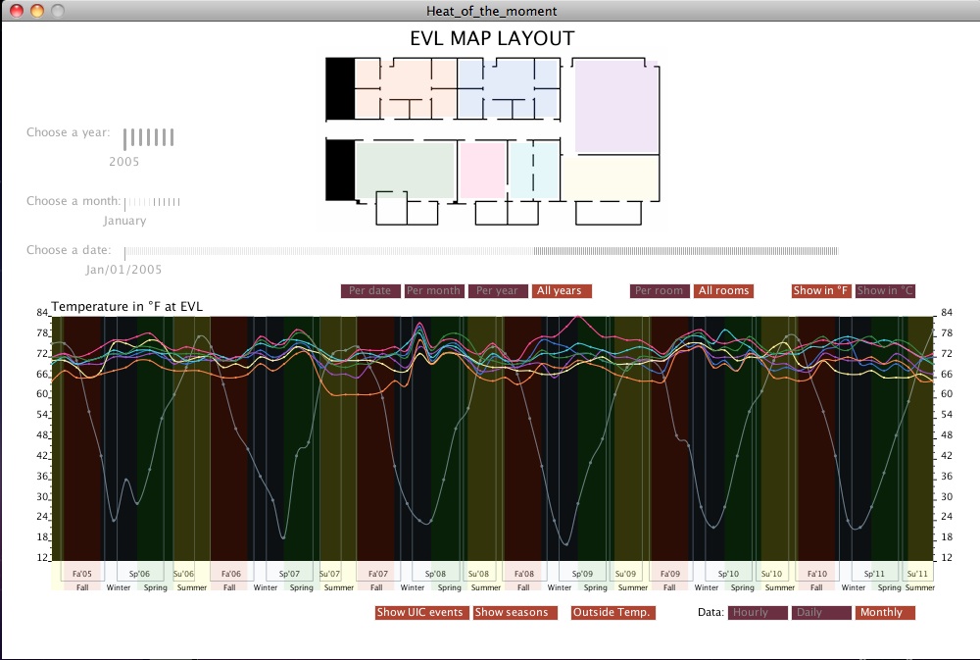Select the Per date view button

[370, 291]
